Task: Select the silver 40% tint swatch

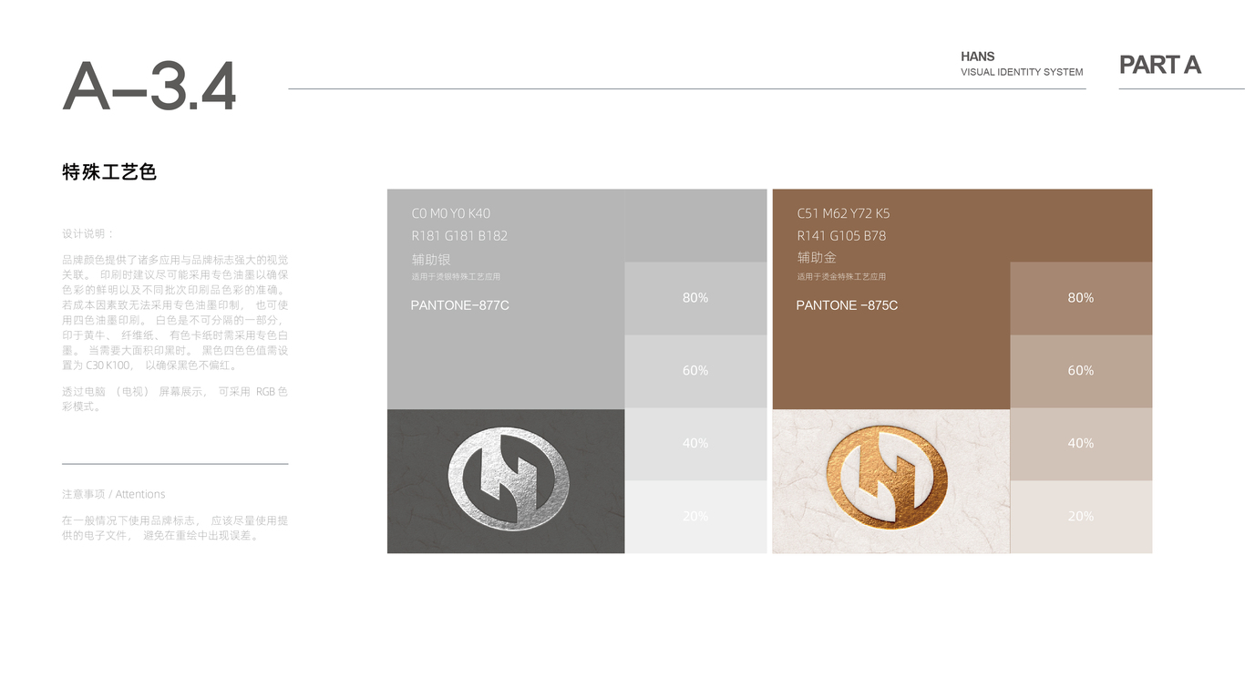Action: [x=695, y=444]
